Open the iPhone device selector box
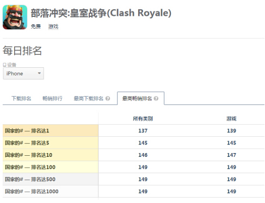Viewport: 265px width, 203px height. click(23, 73)
